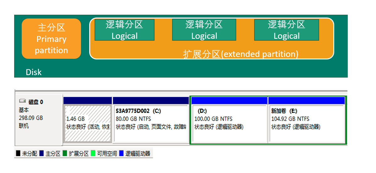Click the 状态良好 (启动, 页面文件 status text
The width and height of the screenshot is (376, 173).
(x=151, y=127)
